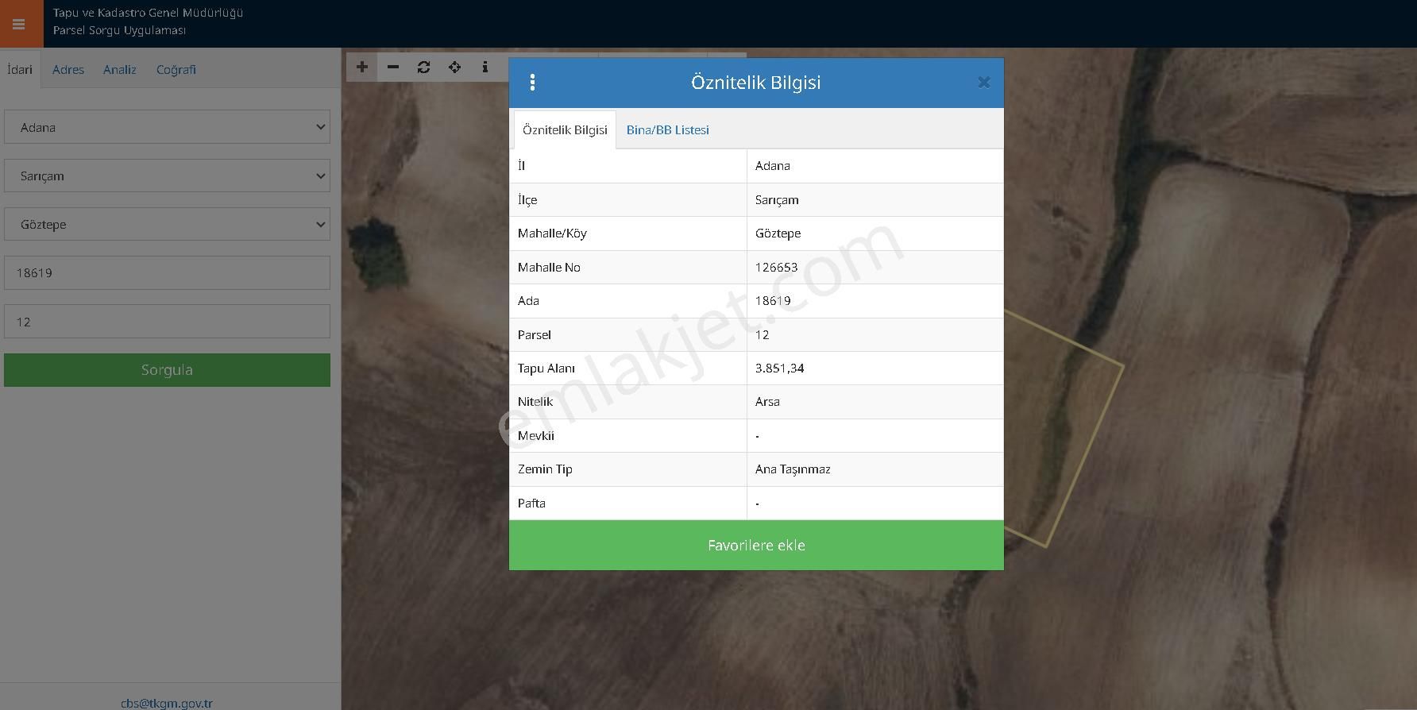Open the Coğrafi sidebar tab
The image size is (1417, 710).
pyautogui.click(x=176, y=70)
